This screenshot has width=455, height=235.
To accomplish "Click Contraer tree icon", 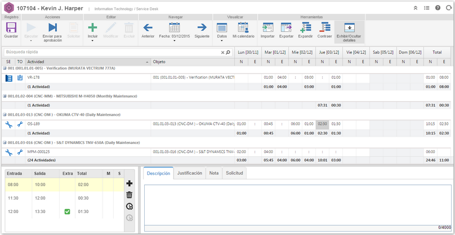I will pyautogui.click(x=325, y=27).
